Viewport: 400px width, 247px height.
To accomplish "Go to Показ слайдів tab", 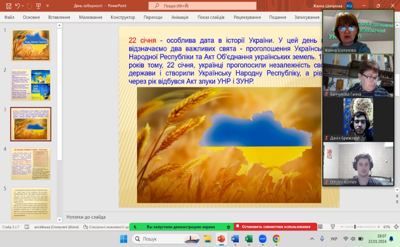I will (x=211, y=17).
